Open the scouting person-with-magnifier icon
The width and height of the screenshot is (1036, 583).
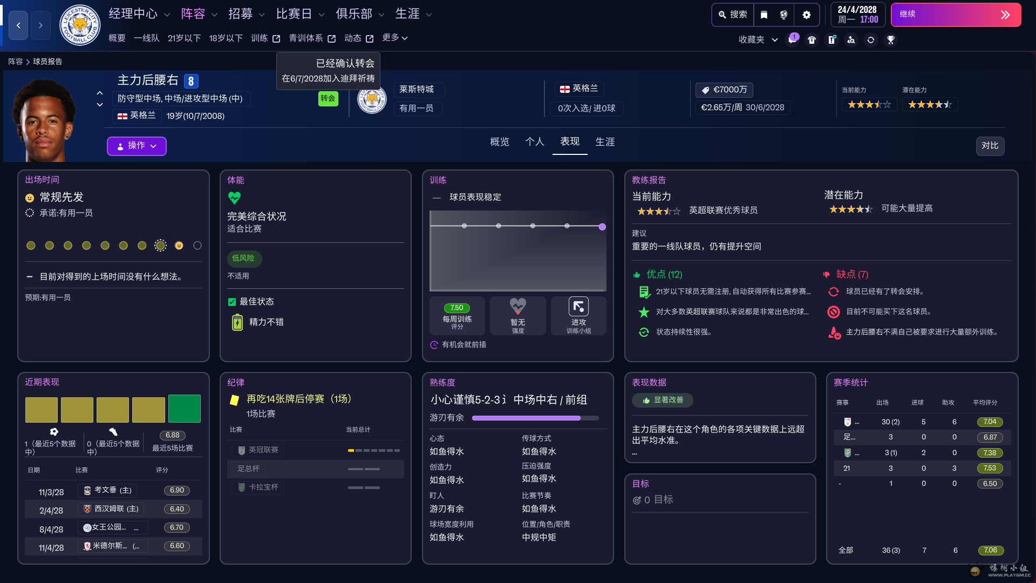click(x=851, y=41)
